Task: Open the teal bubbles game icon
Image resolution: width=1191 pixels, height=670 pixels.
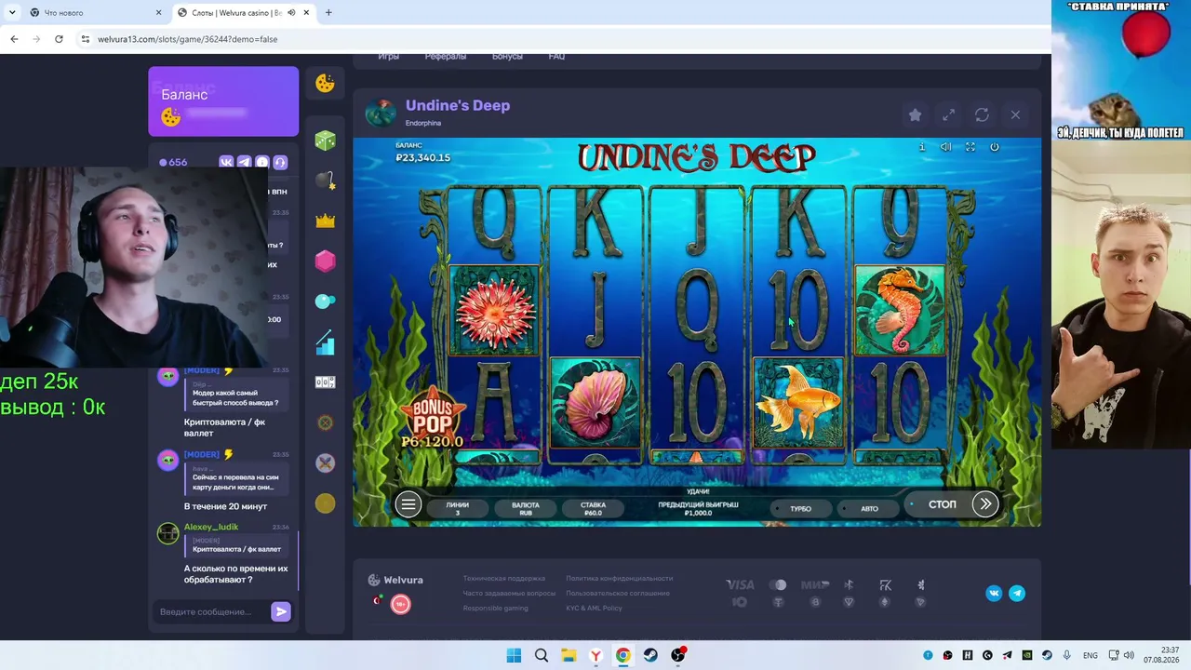Action: (325, 301)
